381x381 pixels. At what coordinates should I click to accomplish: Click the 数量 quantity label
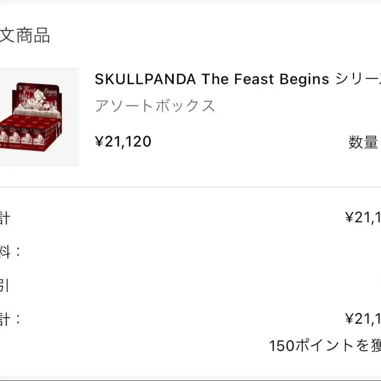364,142
